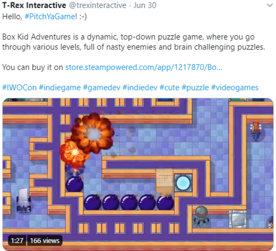Open the @trexinteractive handle link
The height and width of the screenshot is (251, 276).
98,5
